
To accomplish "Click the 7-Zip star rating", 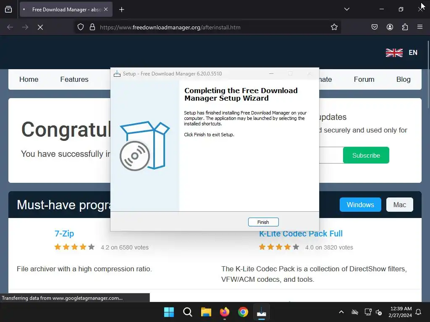I will (x=74, y=247).
